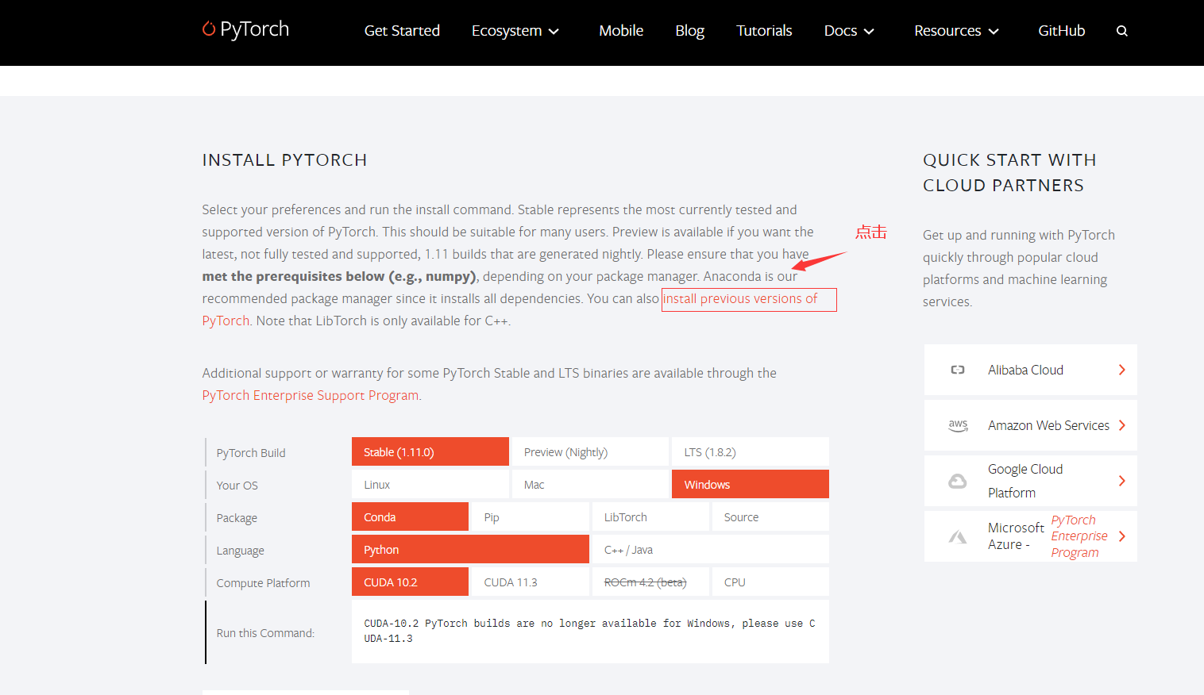Click the Run this Command output box
The image size is (1204, 695).
590,632
